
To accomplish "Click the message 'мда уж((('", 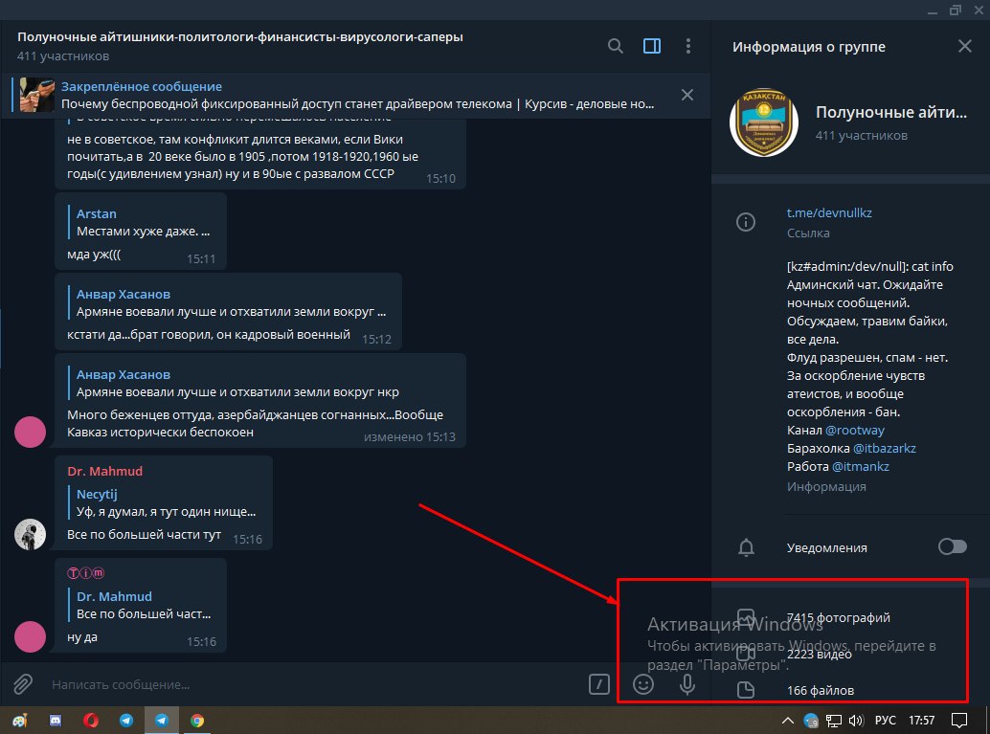I will (94, 255).
